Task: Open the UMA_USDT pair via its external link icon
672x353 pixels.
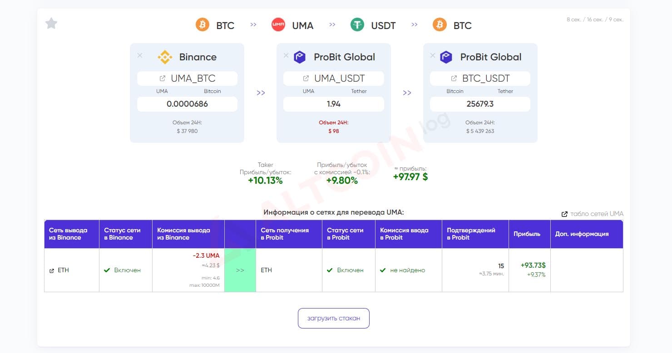Action: coord(306,78)
